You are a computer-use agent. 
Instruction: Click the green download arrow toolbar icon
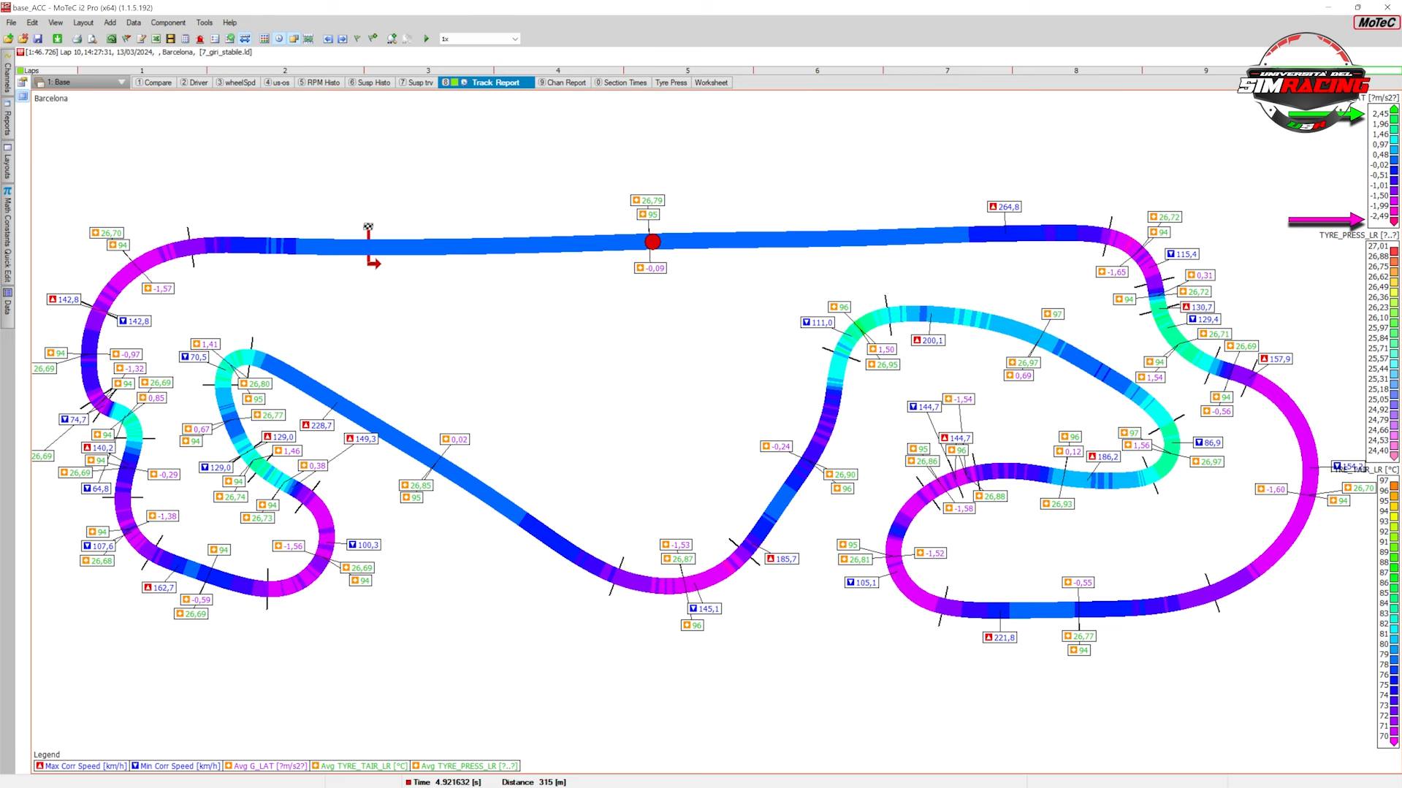pyautogui.click(x=57, y=39)
